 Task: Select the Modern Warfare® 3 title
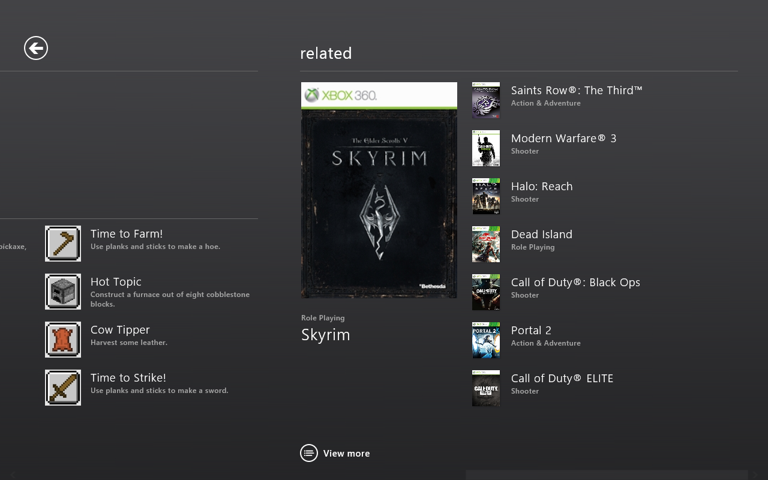(563, 138)
